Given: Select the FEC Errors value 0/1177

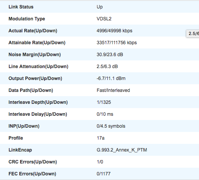Looking at the screenshot, I should (x=104, y=174).
